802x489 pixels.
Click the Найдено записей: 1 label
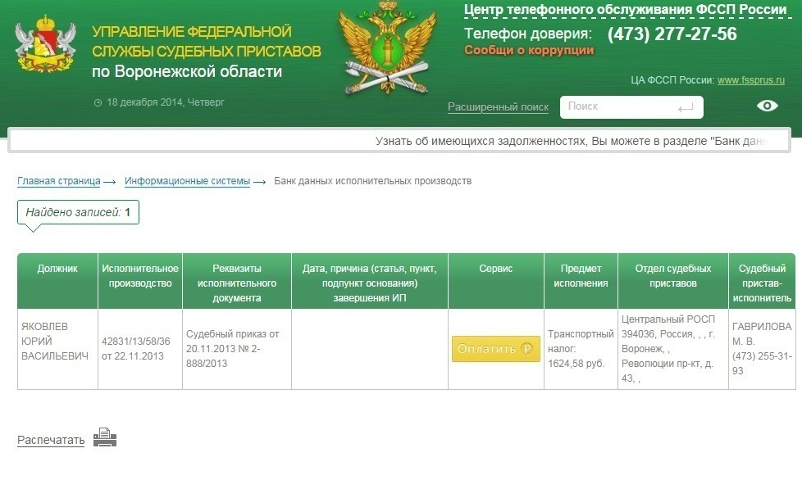(78, 213)
